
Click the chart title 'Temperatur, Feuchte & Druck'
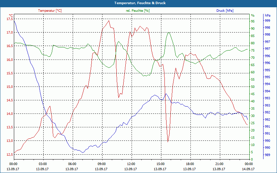point(140,3)
